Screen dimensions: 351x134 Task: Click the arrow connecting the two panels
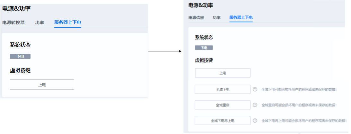165,51
